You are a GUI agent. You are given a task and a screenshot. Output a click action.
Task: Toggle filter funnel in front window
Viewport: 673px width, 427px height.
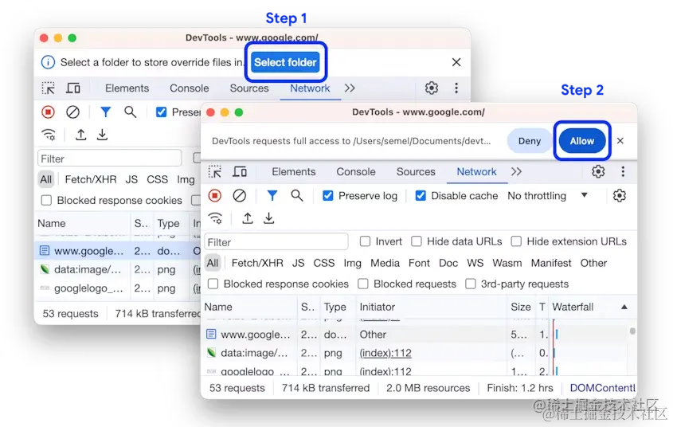click(272, 196)
